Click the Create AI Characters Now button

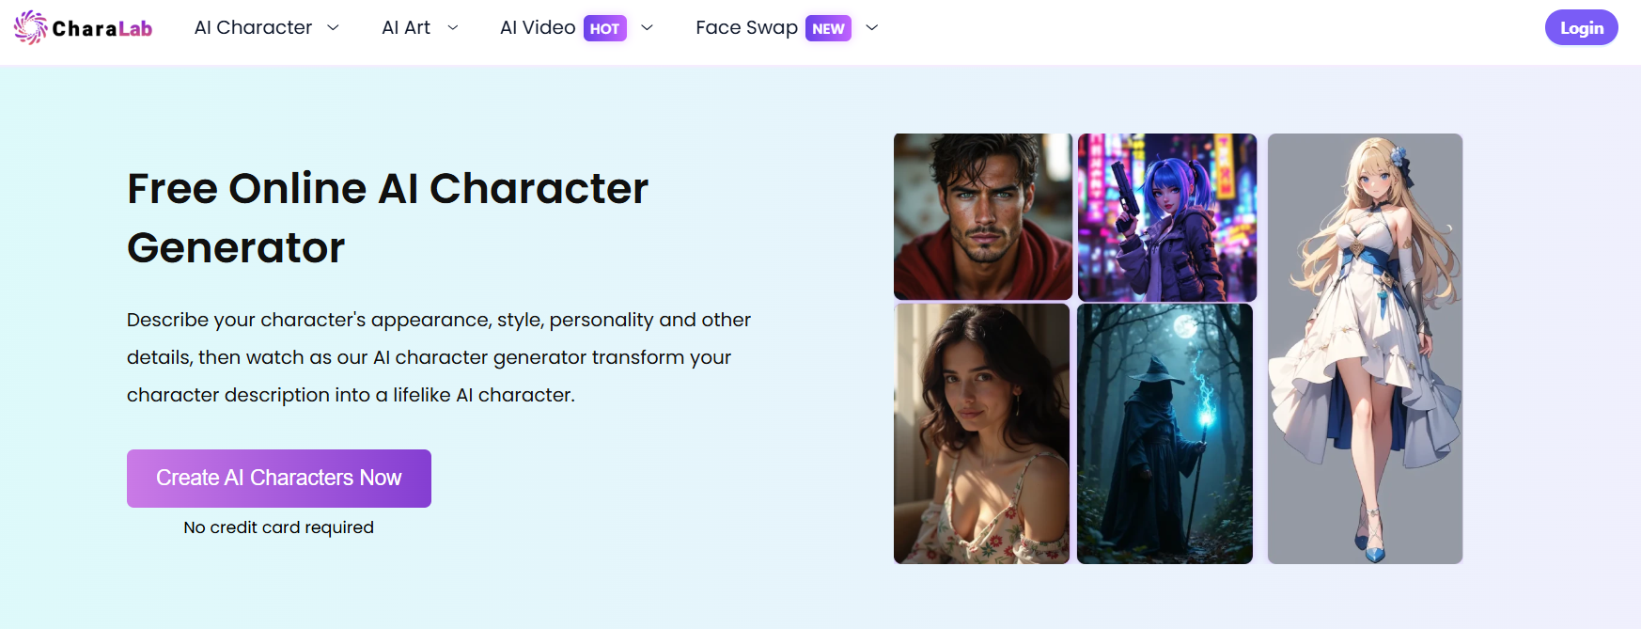pyautogui.click(x=279, y=479)
